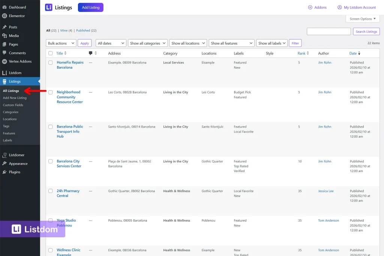Viewport: 384px width, 256px height.
Task: Open author Jessica Lee's listings
Action: coord(326,191)
